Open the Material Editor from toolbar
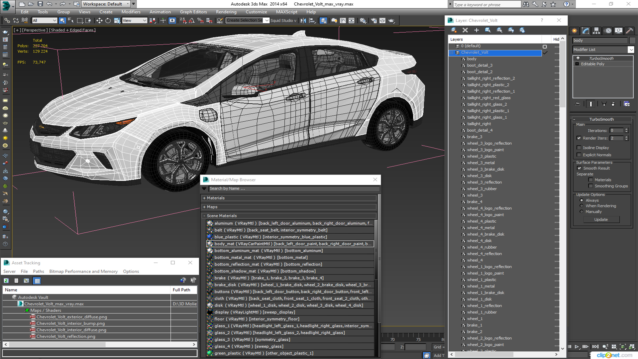638x359 pixels. tap(363, 21)
